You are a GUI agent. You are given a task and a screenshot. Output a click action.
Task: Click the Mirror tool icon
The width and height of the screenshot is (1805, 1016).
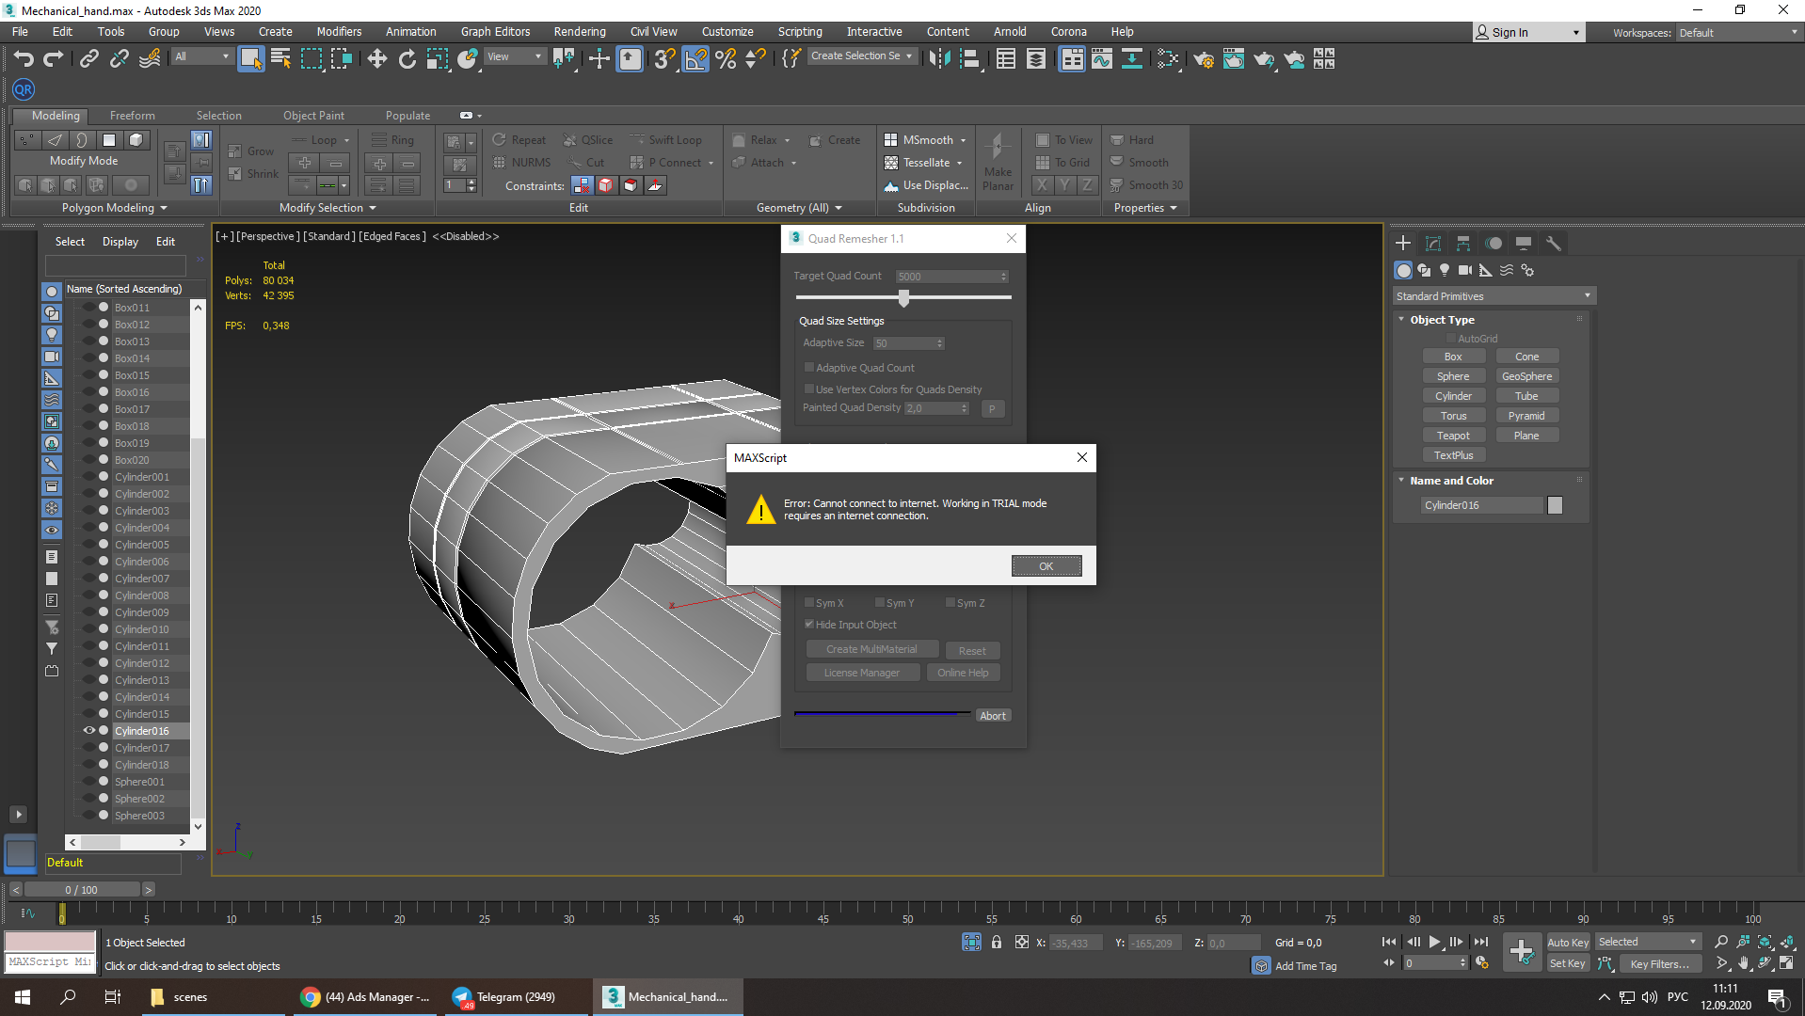coord(939,59)
